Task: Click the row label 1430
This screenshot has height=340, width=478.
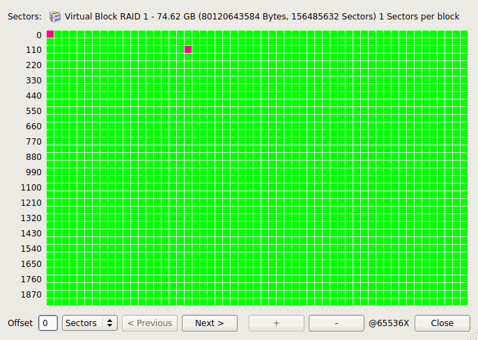Action: pyautogui.click(x=31, y=234)
